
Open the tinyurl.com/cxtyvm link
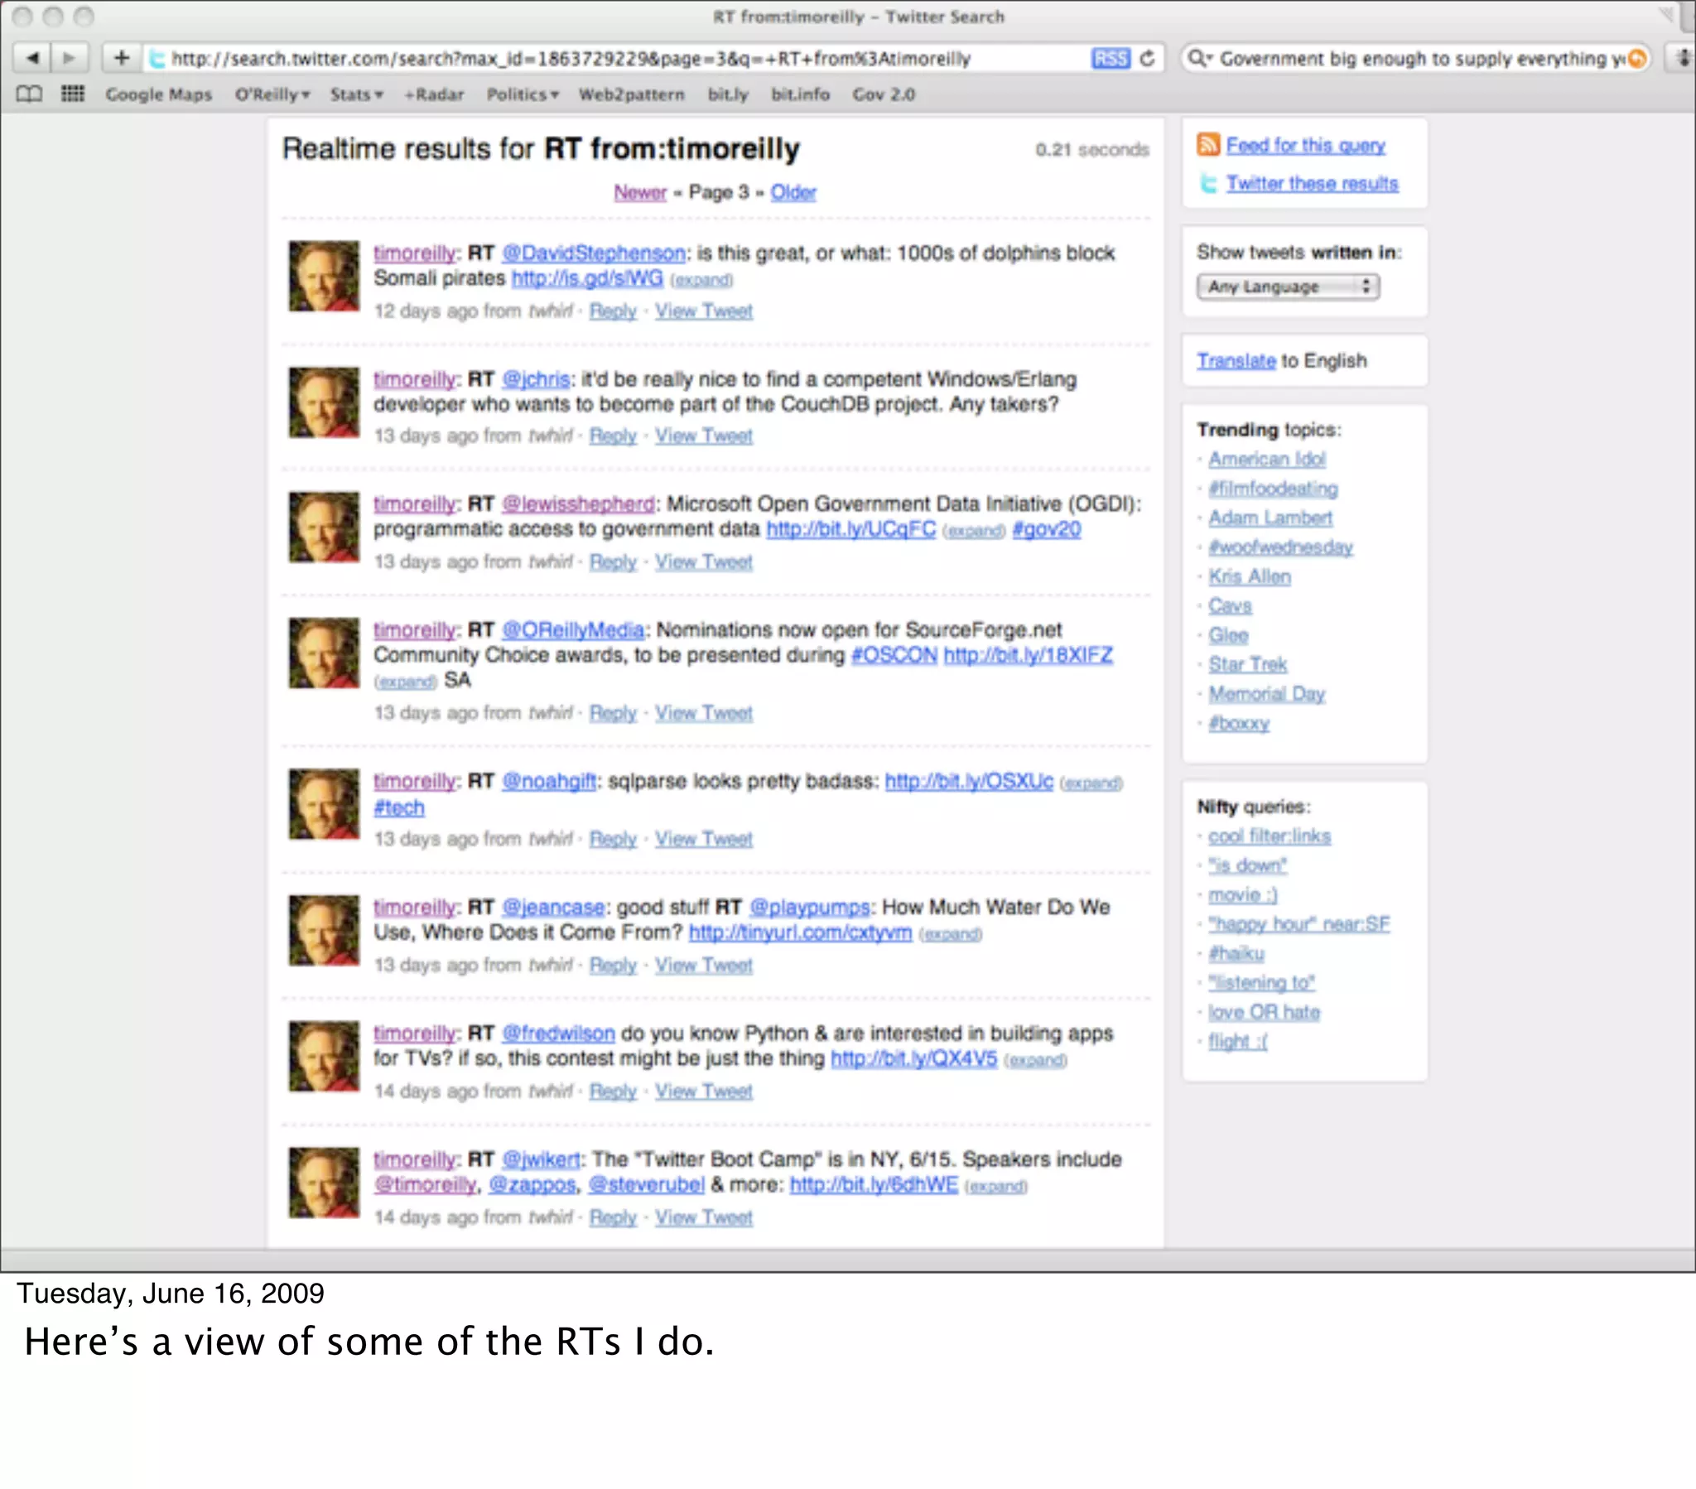[x=800, y=932]
